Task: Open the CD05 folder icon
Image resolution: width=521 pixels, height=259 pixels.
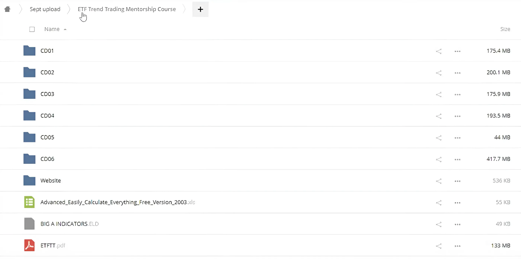Action: pos(29,137)
